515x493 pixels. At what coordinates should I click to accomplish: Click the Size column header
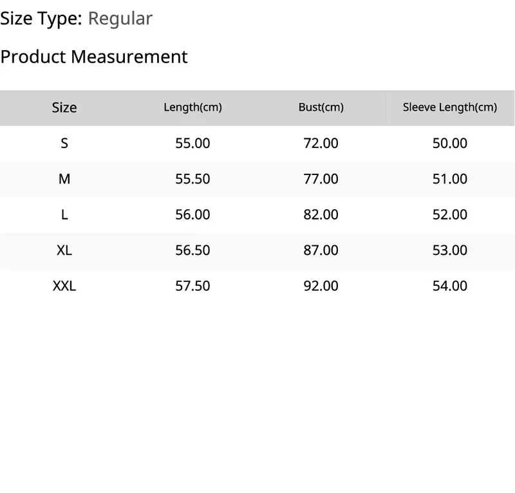(x=64, y=107)
